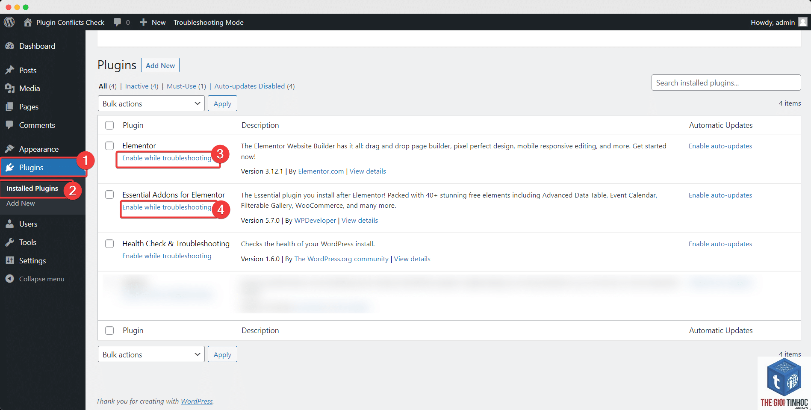This screenshot has width=811, height=410.
Task: Open Tools menu item
Action: click(28, 242)
